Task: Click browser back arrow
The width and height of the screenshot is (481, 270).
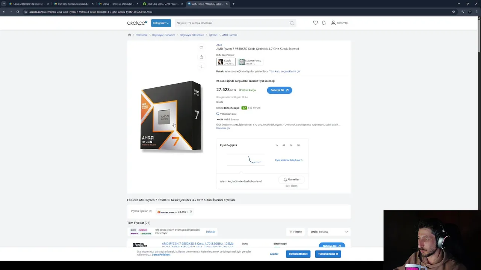Action: pos(4,12)
